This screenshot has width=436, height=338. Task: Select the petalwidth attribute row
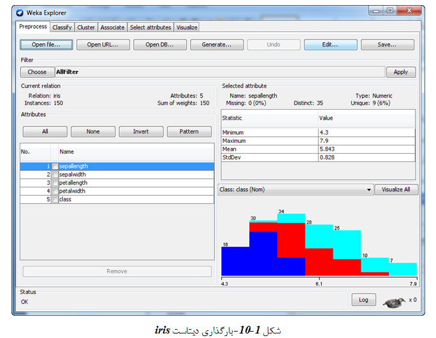click(x=117, y=191)
